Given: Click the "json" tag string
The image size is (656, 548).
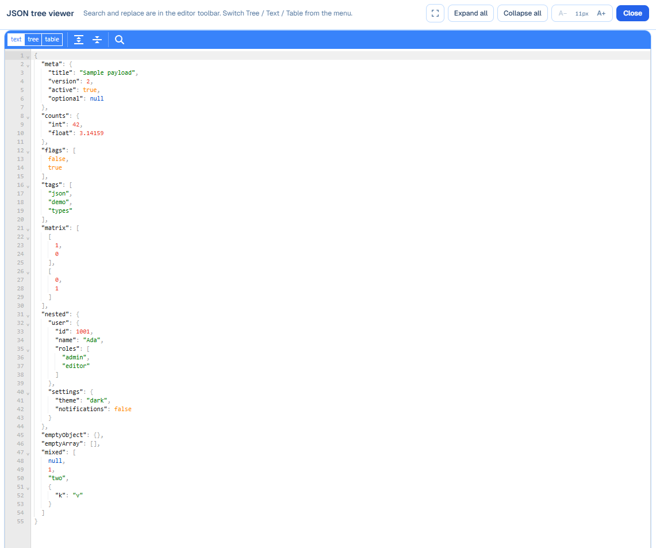Looking at the screenshot, I should tap(59, 194).
